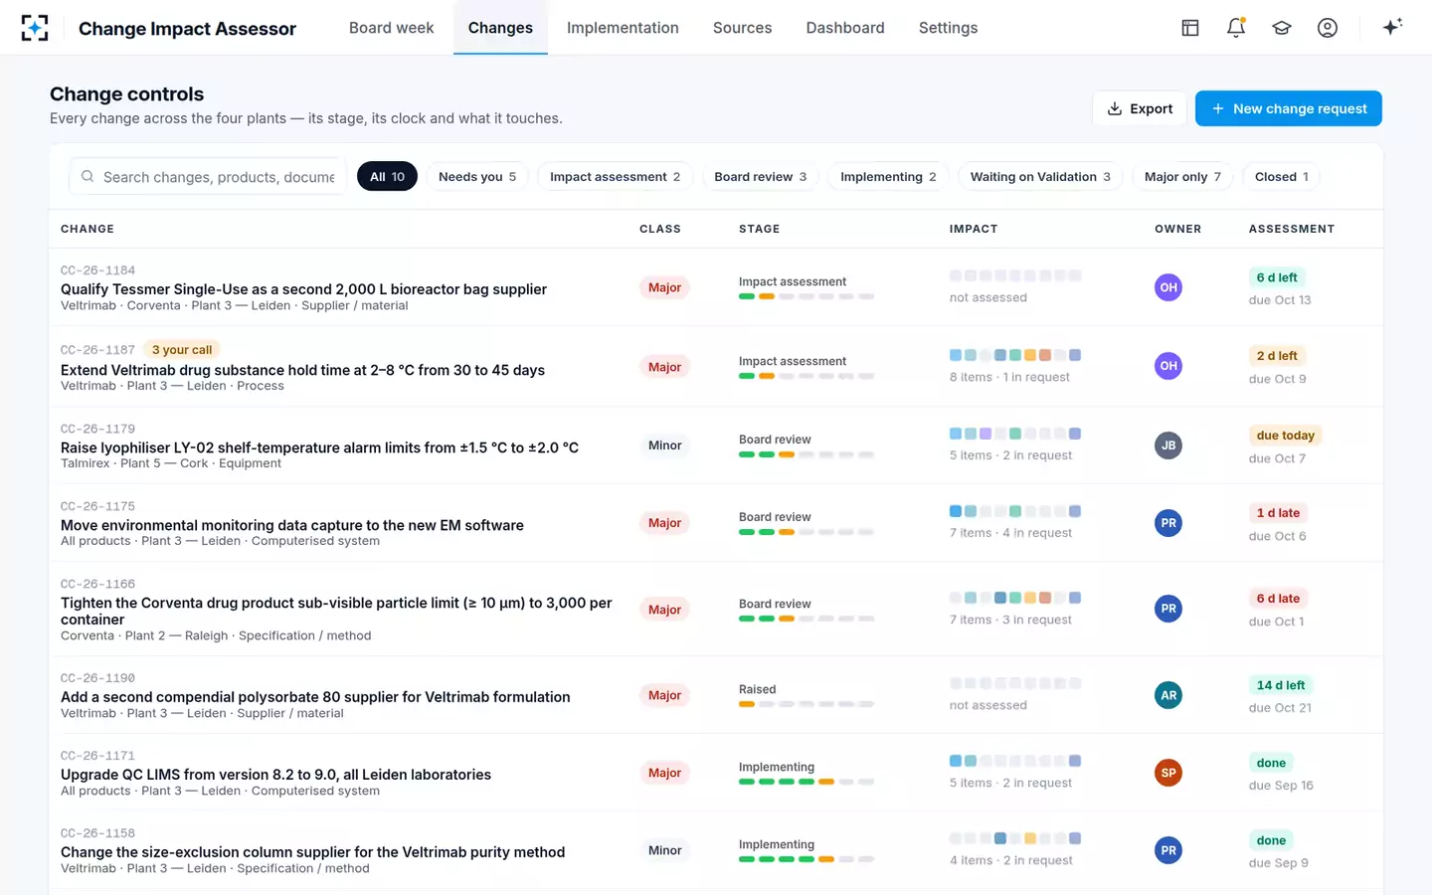Click the OH owner avatar for CC-26-1187
The width and height of the screenshot is (1432, 895).
pyautogui.click(x=1168, y=366)
